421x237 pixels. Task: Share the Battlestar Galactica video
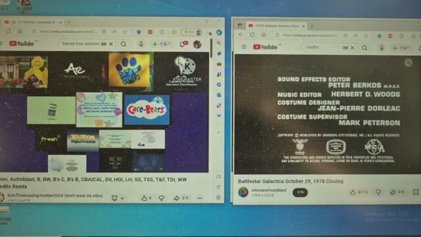(397, 192)
